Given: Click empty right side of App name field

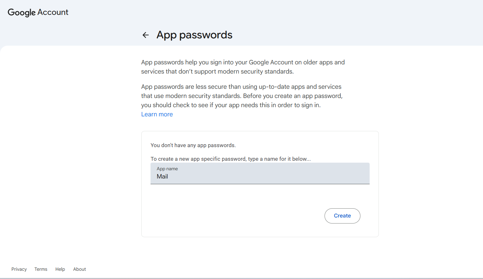Looking at the screenshot, I should coord(286,174).
